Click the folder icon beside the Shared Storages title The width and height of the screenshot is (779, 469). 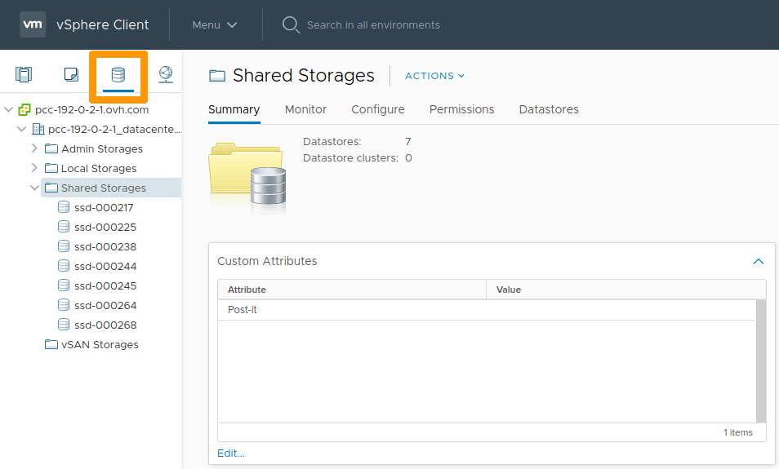(217, 76)
